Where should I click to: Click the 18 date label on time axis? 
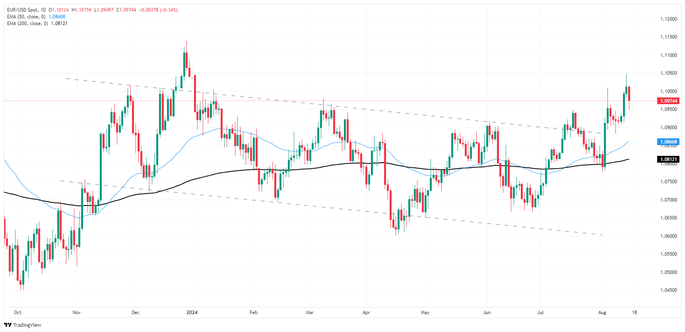pyautogui.click(x=635, y=313)
